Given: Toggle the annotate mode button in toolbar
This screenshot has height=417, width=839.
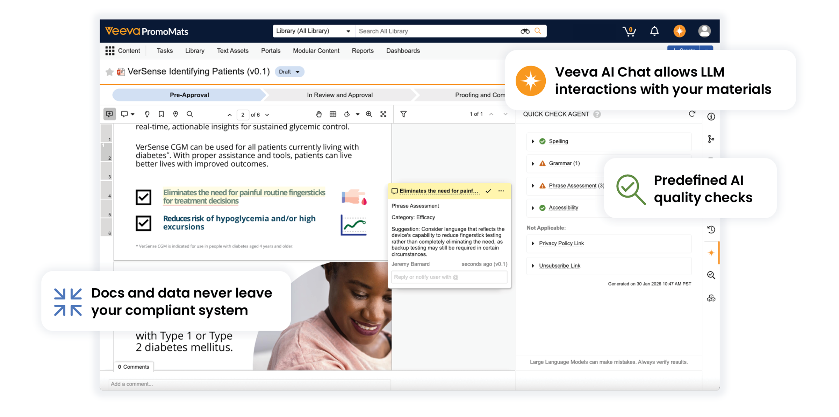Looking at the screenshot, I should click(x=109, y=114).
